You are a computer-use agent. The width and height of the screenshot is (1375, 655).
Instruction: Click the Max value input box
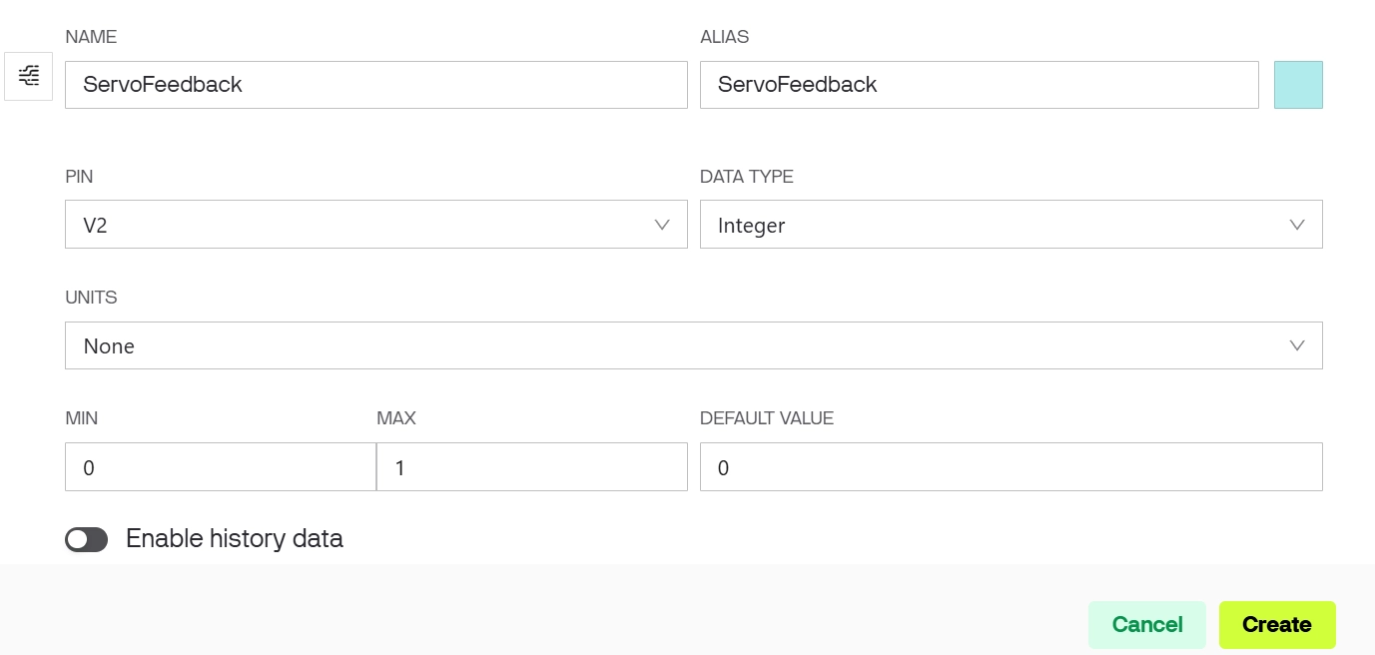coord(531,467)
